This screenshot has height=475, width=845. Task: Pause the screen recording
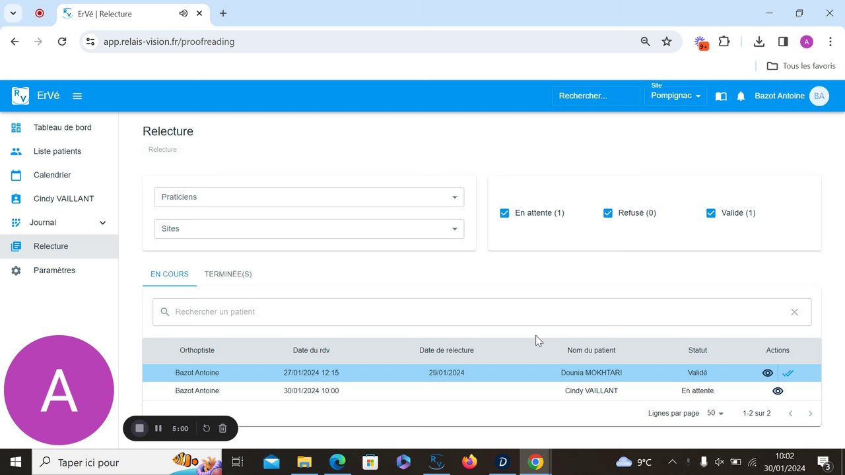click(158, 428)
